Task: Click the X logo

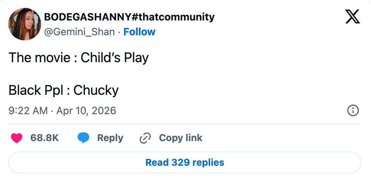Action: 352,17
